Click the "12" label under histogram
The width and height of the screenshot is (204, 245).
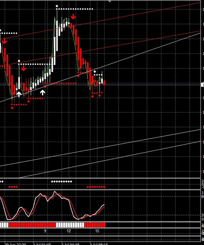click(x=69, y=231)
